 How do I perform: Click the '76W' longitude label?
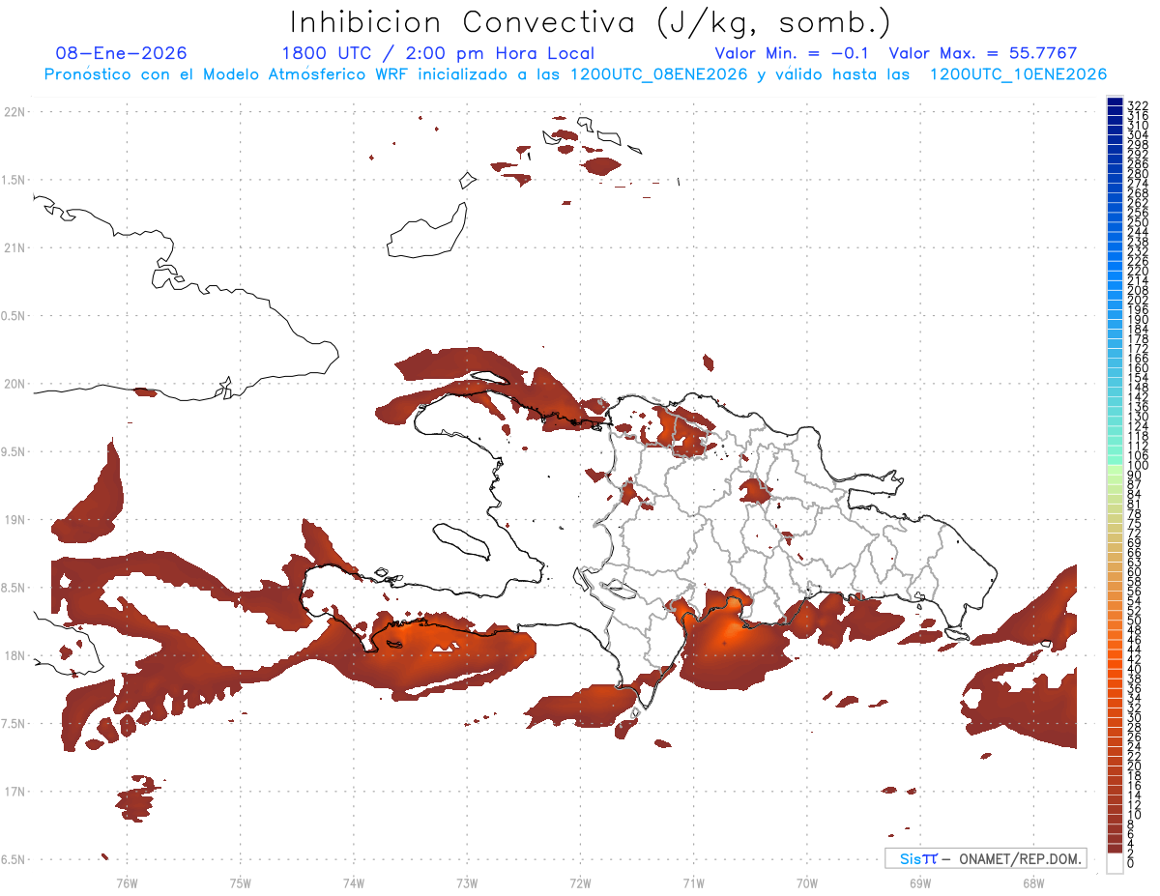127,882
